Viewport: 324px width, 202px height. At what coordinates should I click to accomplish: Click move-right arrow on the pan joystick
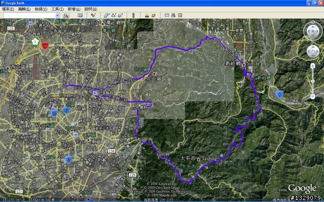click(317, 52)
